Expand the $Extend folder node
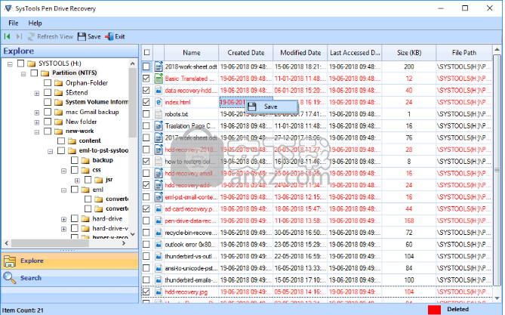This screenshot has width=505, height=315. tap(37, 94)
